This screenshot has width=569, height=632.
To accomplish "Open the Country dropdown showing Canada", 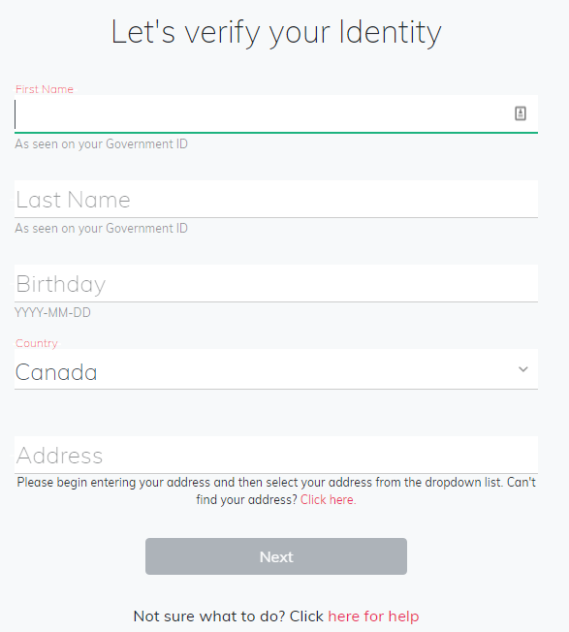I will coord(276,369).
